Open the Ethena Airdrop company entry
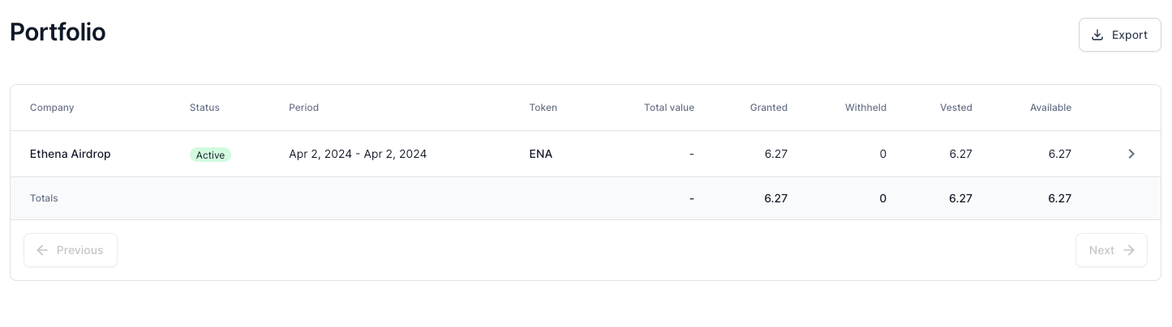Screen dimensions: 1172x327 click(70, 154)
